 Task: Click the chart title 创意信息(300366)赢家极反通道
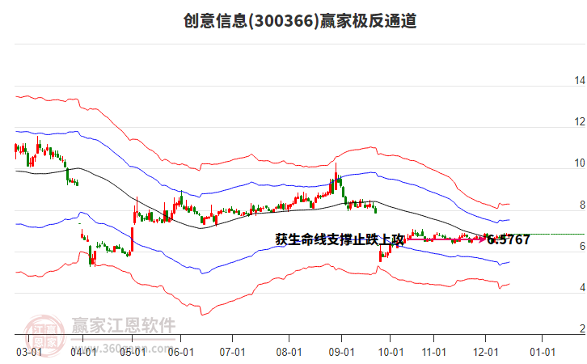(300, 20)
